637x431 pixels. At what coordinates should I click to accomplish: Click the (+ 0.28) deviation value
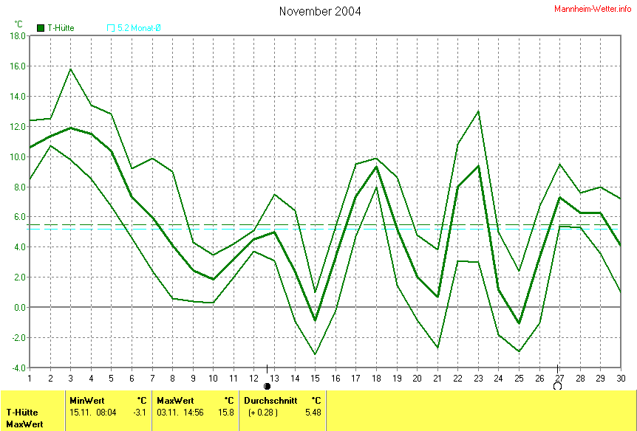(x=265, y=413)
